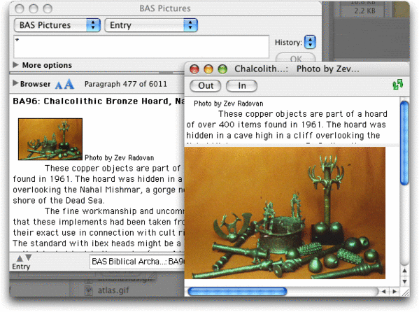The height and width of the screenshot is (312, 419).
Task: Click 'Photo by Zev Radovan' in picture window
Action: click(229, 104)
